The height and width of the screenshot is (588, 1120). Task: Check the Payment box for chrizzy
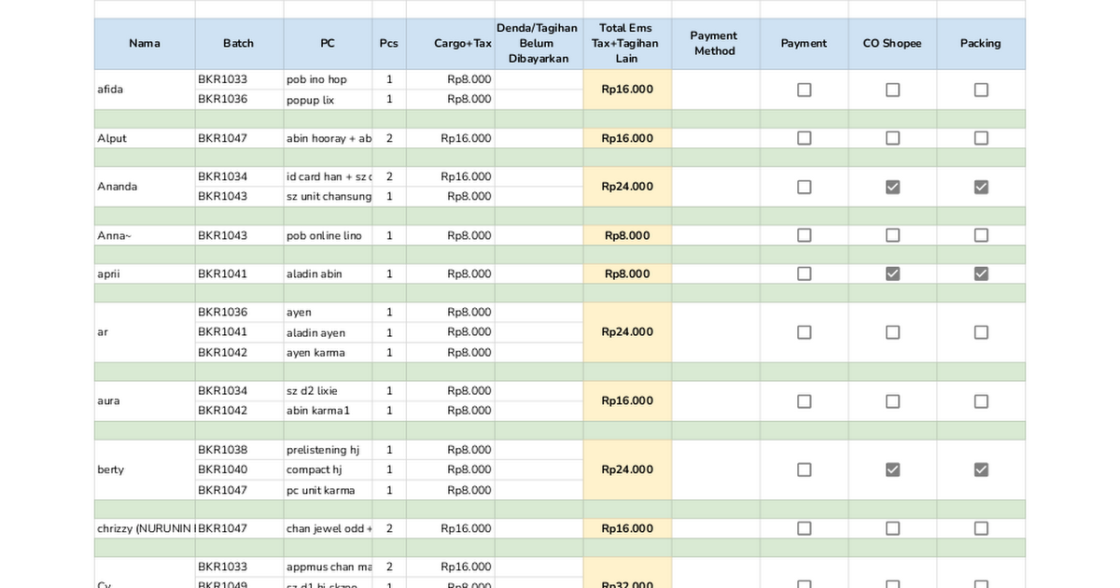click(x=804, y=528)
